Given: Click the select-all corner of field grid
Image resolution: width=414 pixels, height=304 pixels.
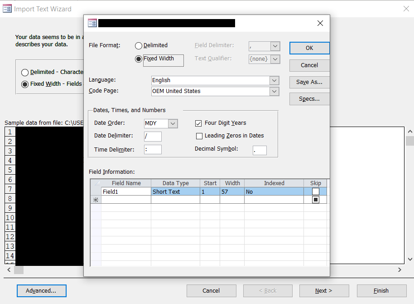Looking at the screenshot, I should tap(96, 183).
